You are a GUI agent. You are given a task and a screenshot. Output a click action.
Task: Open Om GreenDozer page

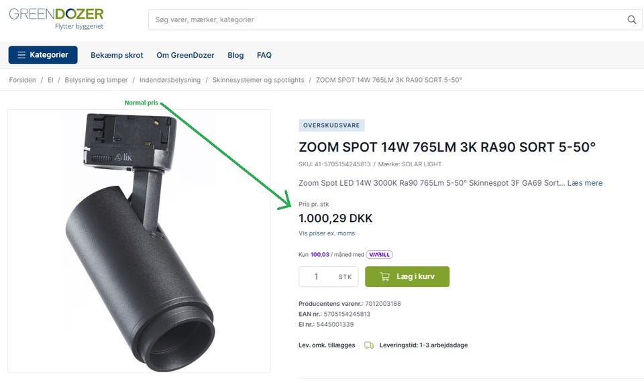pyautogui.click(x=185, y=55)
